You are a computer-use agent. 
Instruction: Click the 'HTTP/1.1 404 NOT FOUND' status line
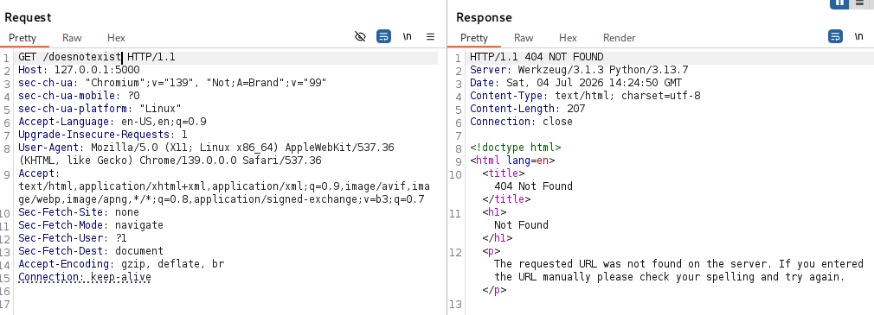click(x=537, y=57)
